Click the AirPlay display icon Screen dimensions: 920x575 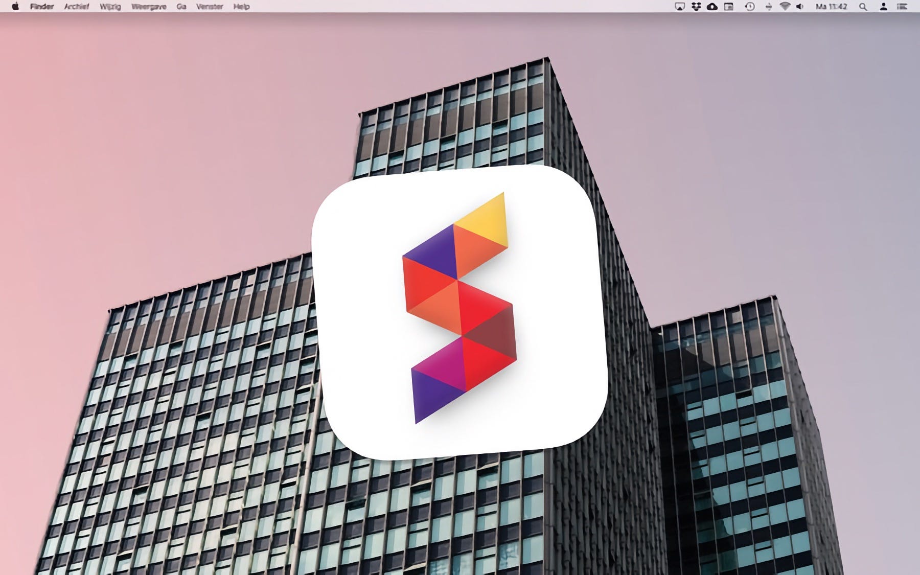tap(679, 7)
